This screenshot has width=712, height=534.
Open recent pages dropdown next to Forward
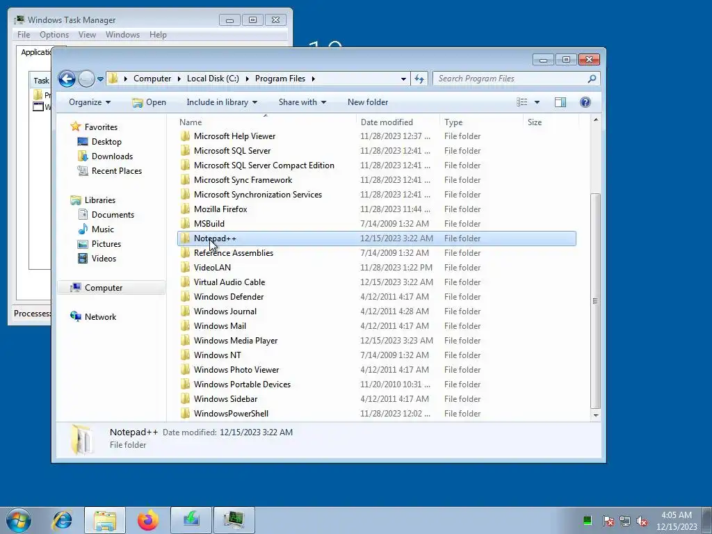pos(100,79)
